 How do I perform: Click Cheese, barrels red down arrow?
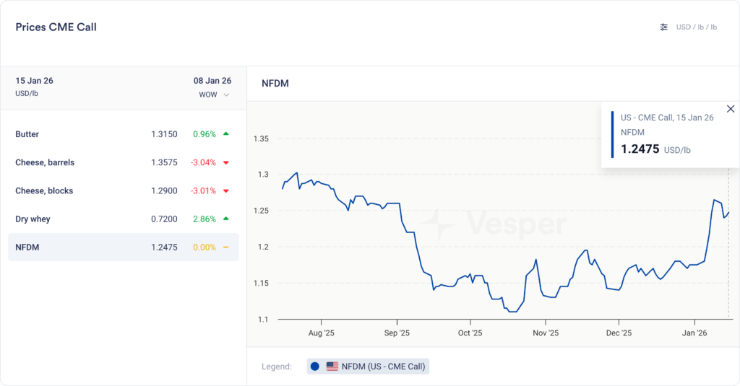[226, 163]
